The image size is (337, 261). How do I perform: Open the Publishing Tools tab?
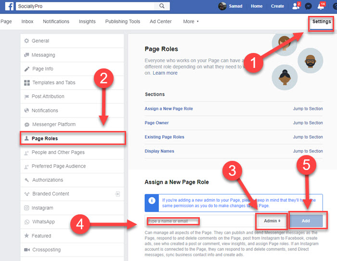tap(122, 22)
